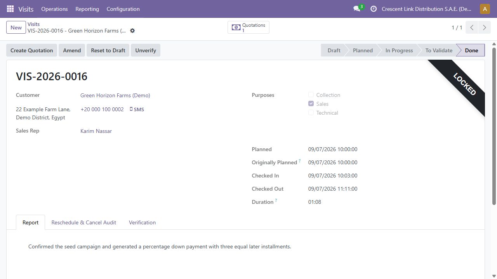Viewport: 497px width, 279px height.
Task: Open sales rep Karim Nassar
Action: pyautogui.click(x=96, y=131)
